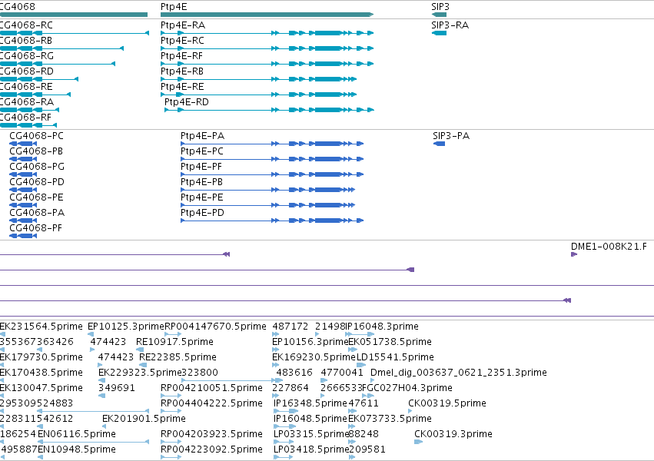Click the Ptp4E-RB transcript label
The width and height of the screenshot is (654, 461).
[x=182, y=71]
